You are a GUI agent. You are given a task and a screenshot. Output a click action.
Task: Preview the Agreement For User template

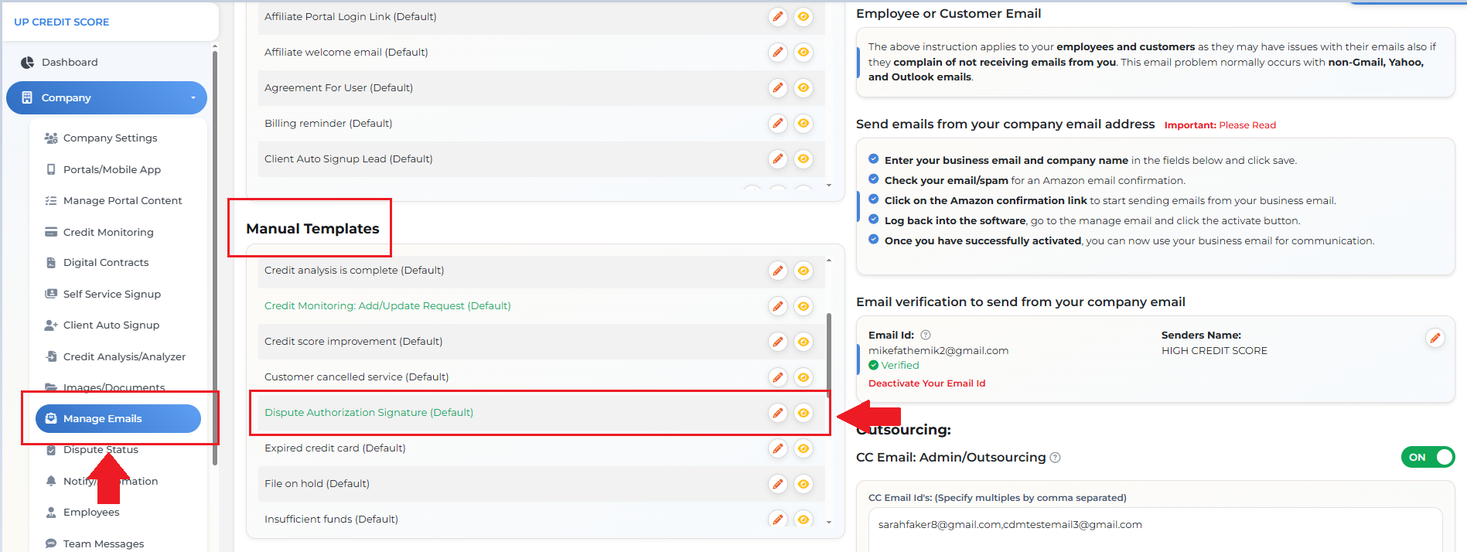point(803,87)
